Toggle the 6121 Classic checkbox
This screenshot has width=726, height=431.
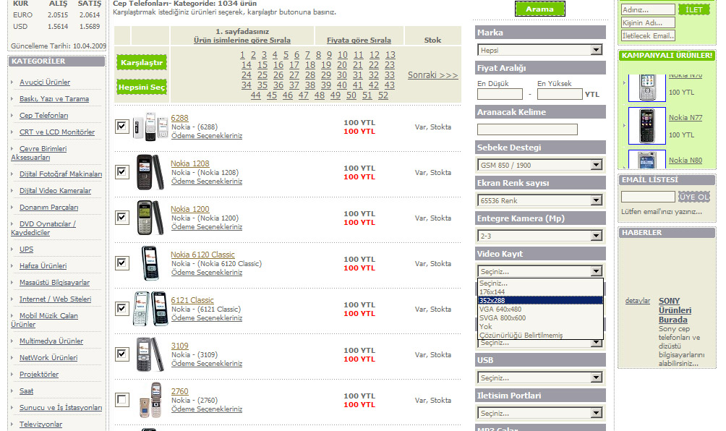click(121, 308)
